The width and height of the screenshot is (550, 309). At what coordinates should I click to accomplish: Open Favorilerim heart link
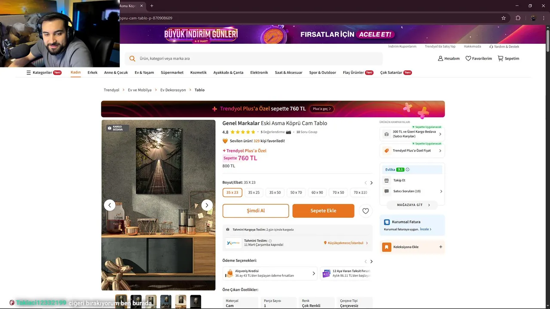479,58
